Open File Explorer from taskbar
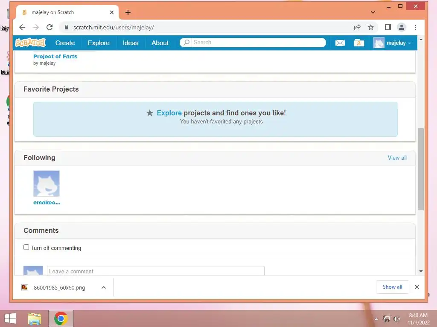This screenshot has width=437, height=327. coord(35,318)
